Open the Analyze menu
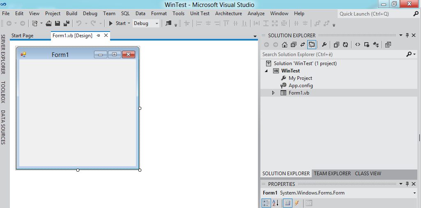421x208 pixels. [x=256, y=14]
